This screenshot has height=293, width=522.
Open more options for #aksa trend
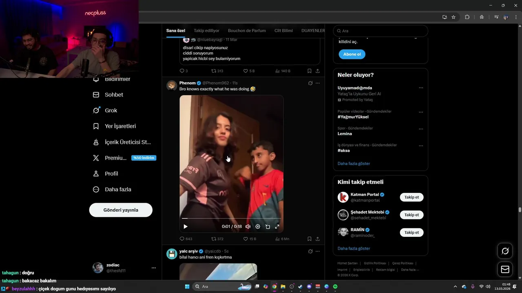pyautogui.click(x=421, y=146)
